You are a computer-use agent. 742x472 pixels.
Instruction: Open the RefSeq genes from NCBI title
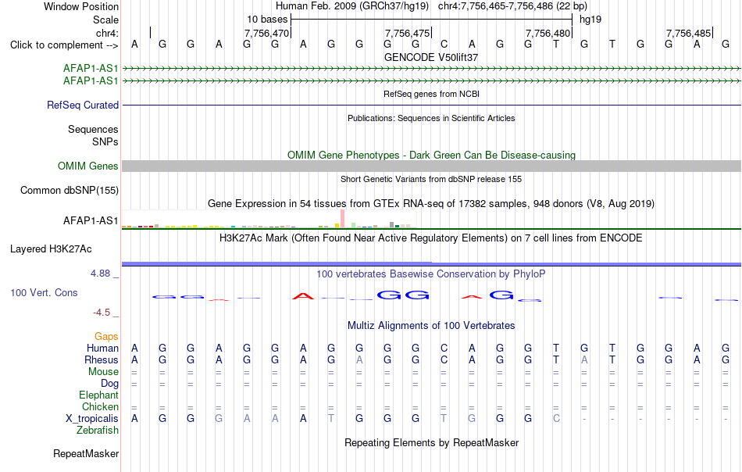431,95
